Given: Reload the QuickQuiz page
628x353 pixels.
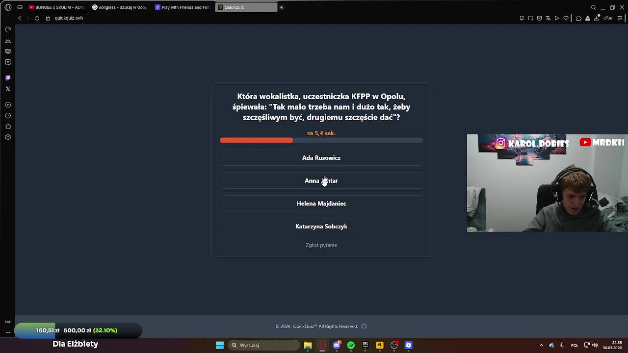Looking at the screenshot, I should coord(37,18).
